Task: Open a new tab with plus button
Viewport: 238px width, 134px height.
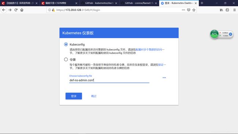Action: pyautogui.click(x=202, y=3)
